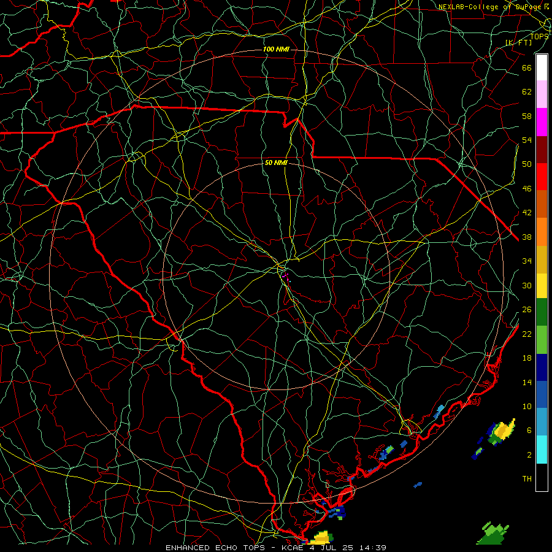552x552 pixels.
Task: Select the 18 legend value
Action: (x=527, y=358)
